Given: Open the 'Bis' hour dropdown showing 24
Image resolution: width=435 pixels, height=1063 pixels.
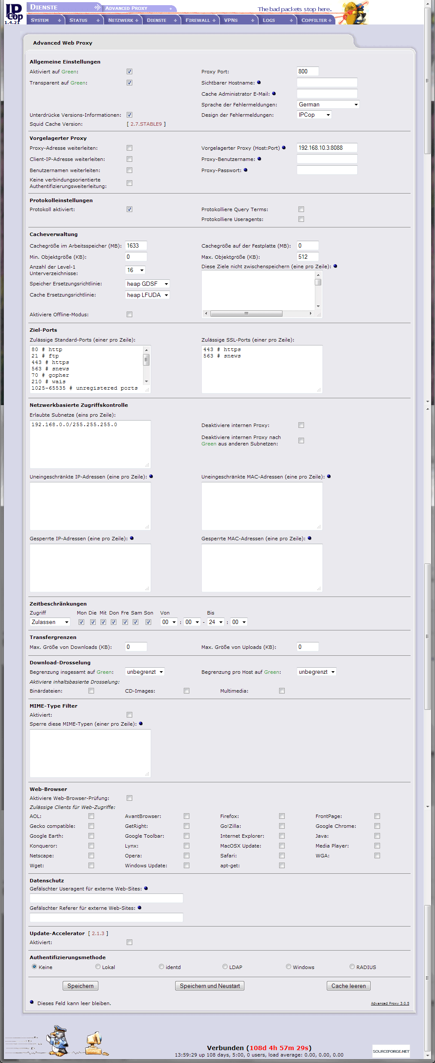Looking at the screenshot, I should (x=216, y=622).
